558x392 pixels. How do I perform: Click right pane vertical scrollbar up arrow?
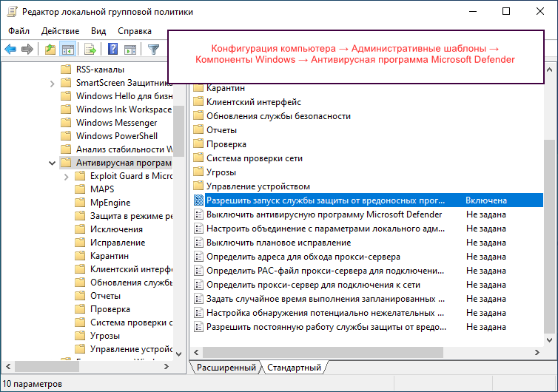(549, 70)
